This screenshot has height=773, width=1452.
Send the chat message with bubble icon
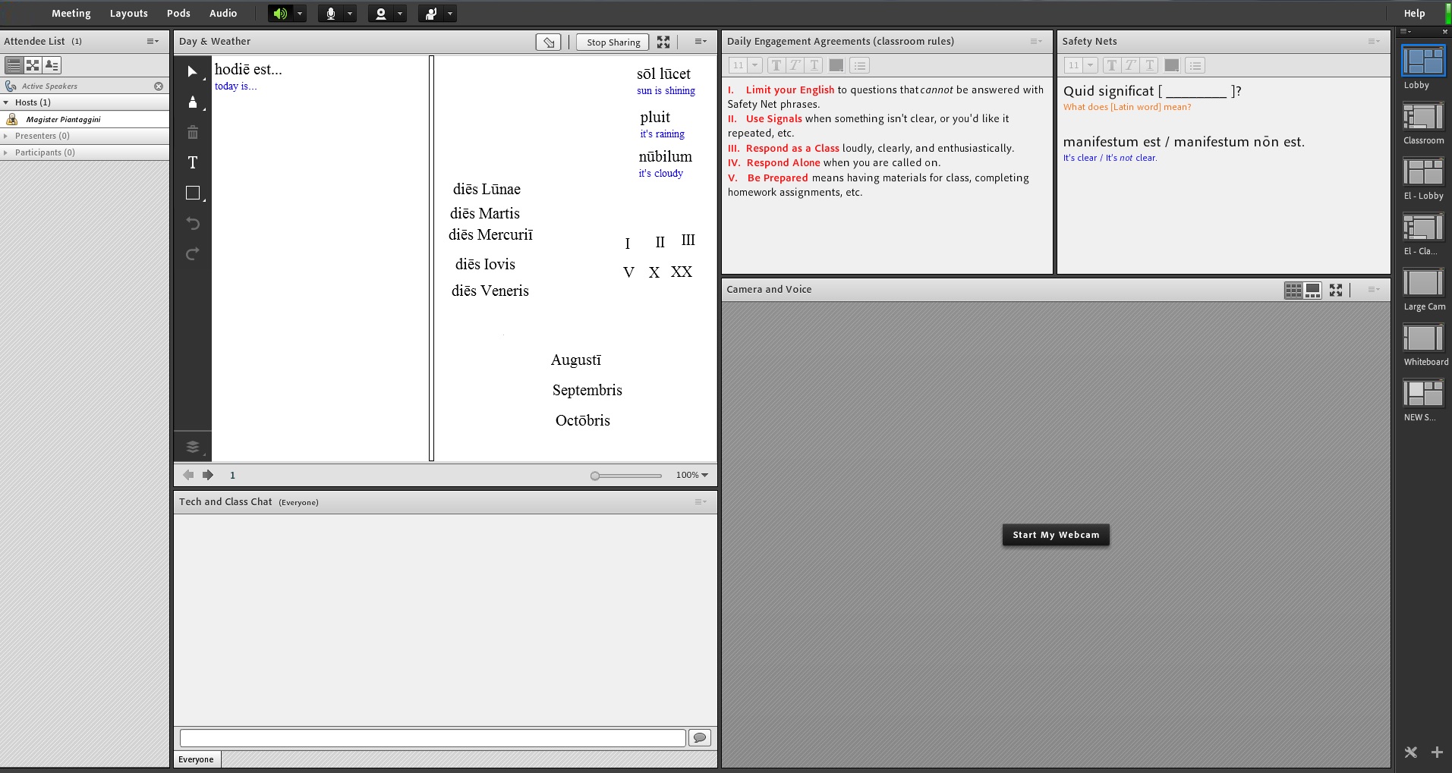(x=699, y=737)
